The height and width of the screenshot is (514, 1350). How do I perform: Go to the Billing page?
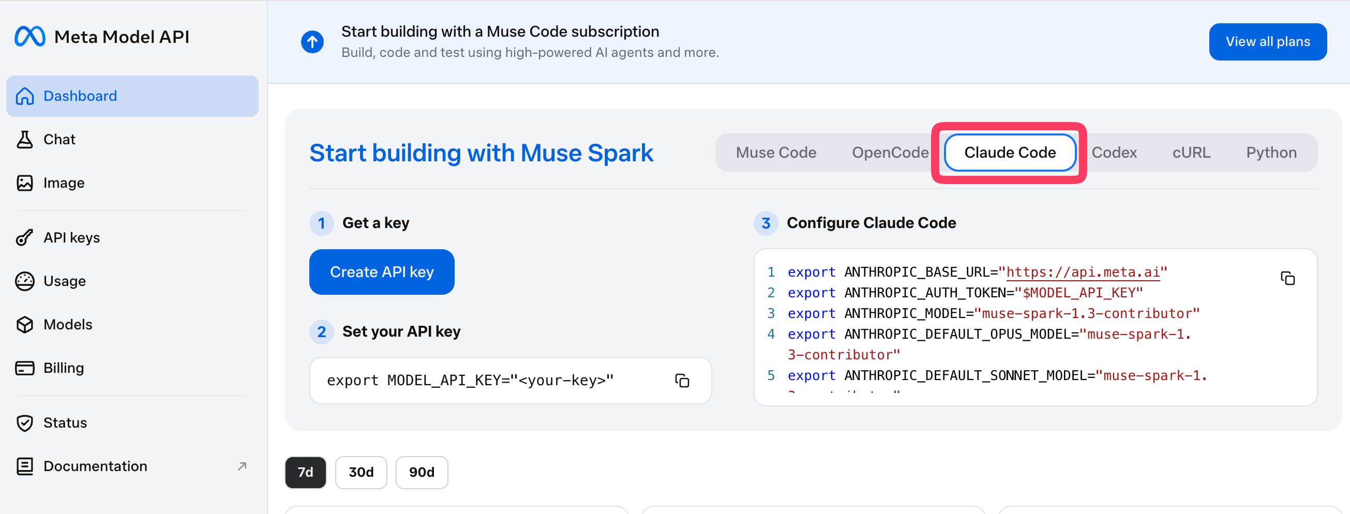(x=132, y=368)
